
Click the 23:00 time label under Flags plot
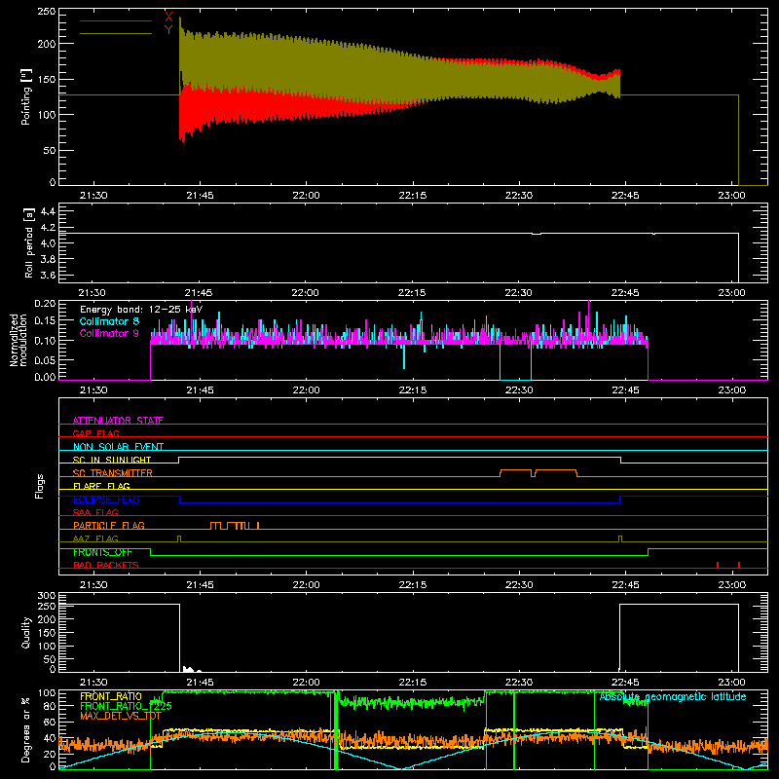(x=732, y=585)
